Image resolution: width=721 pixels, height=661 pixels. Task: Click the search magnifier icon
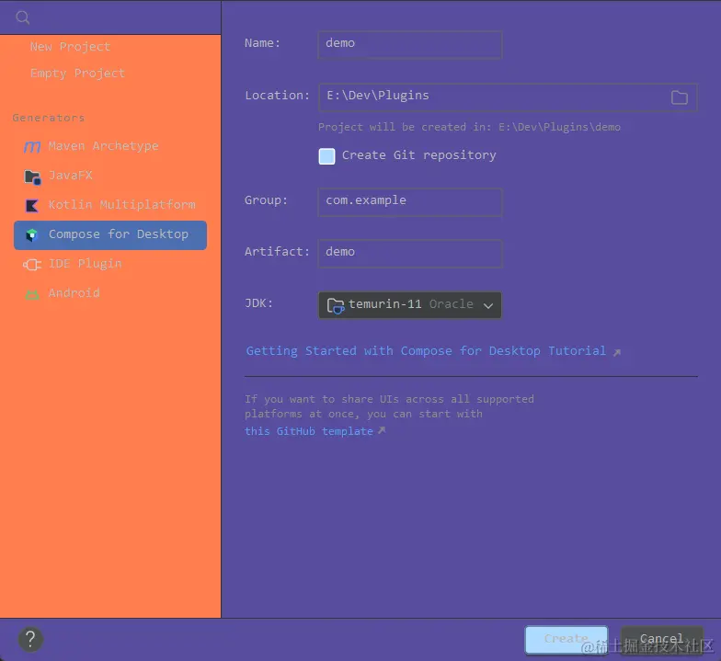click(x=22, y=18)
